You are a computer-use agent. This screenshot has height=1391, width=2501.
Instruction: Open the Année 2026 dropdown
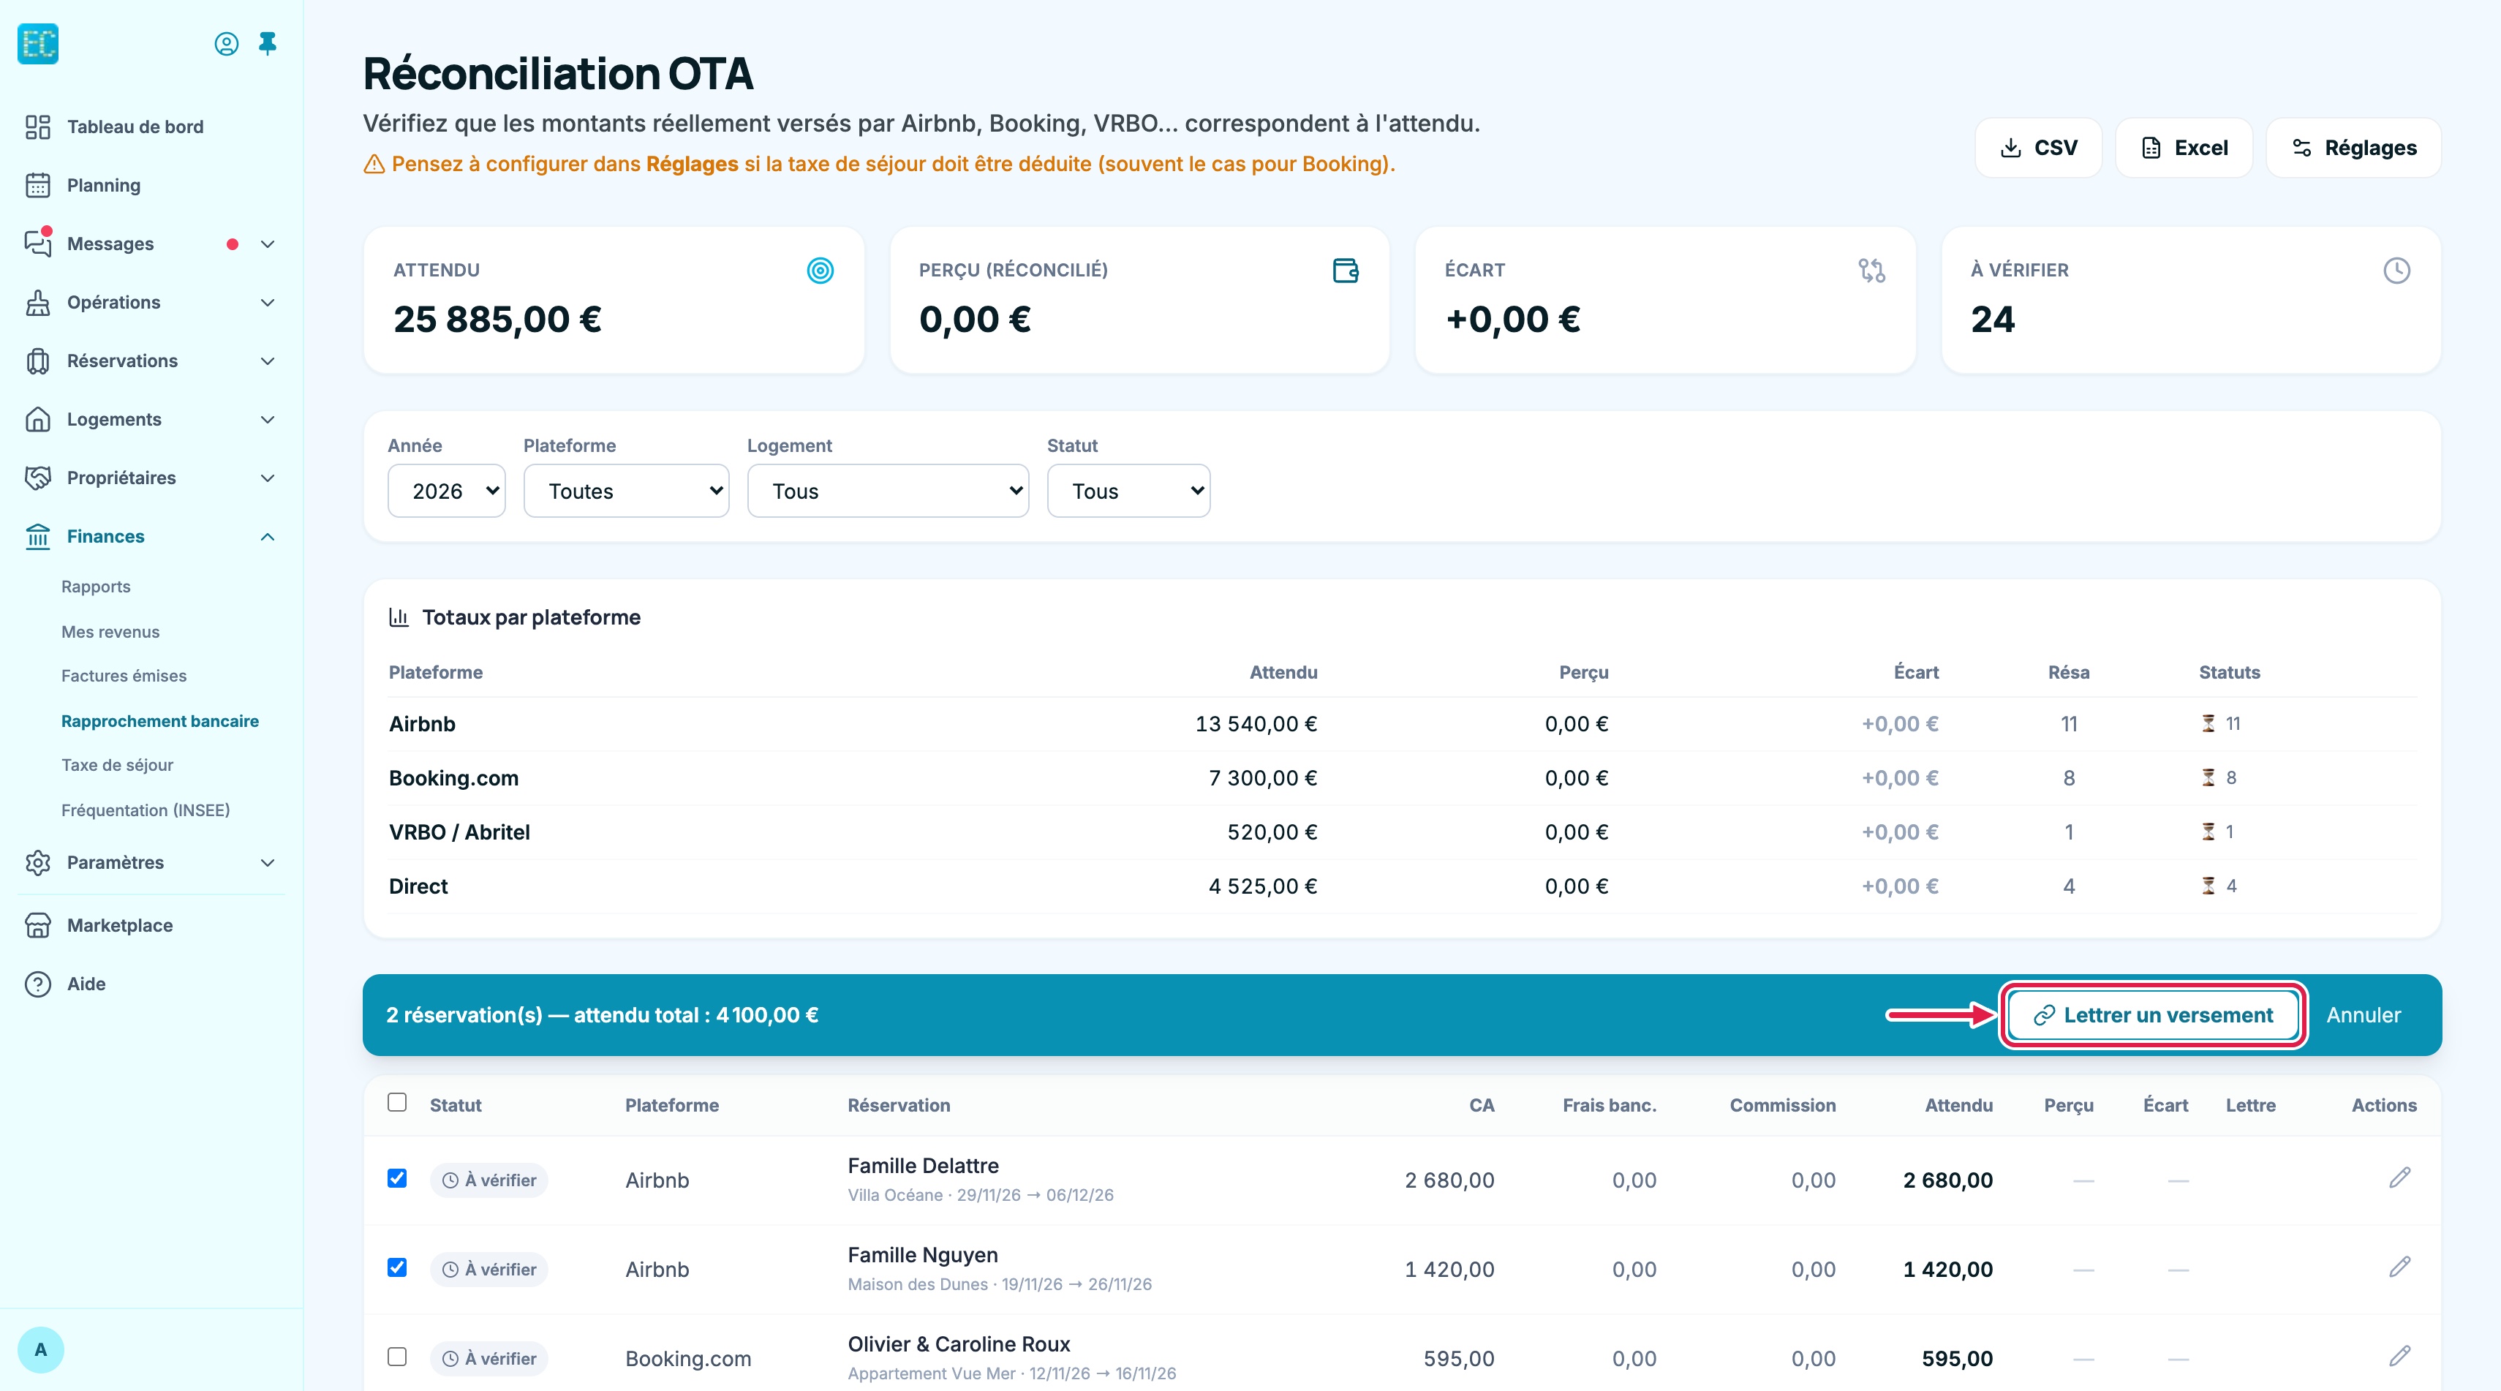point(447,491)
